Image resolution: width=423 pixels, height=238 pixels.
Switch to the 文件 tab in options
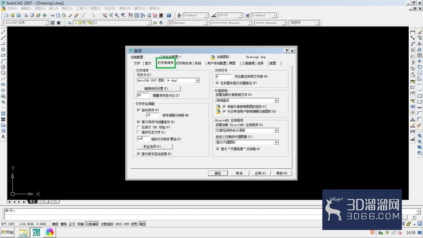(x=137, y=63)
